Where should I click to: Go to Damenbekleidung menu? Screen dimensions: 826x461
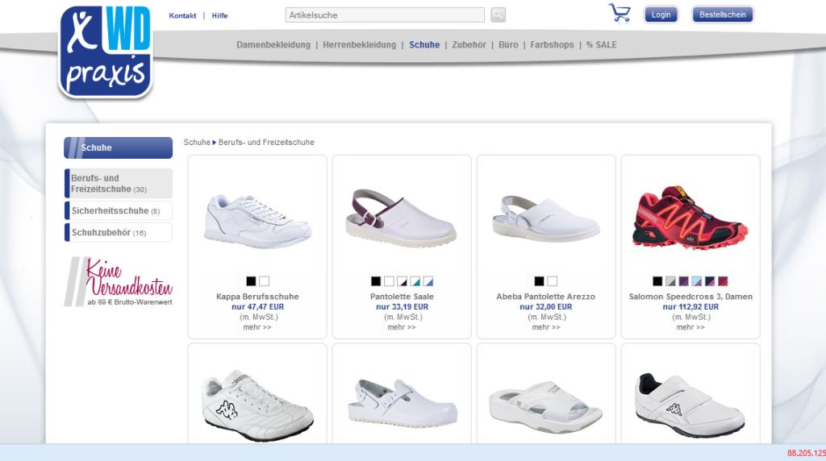(273, 45)
